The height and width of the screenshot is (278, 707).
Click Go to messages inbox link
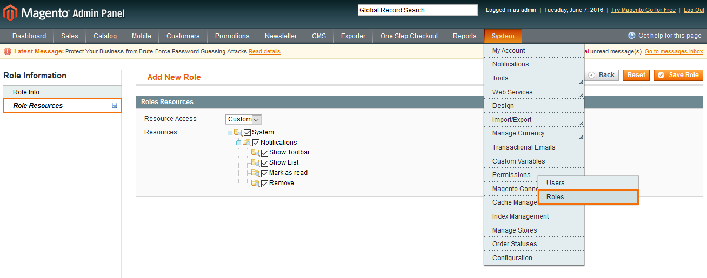[x=674, y=52]
